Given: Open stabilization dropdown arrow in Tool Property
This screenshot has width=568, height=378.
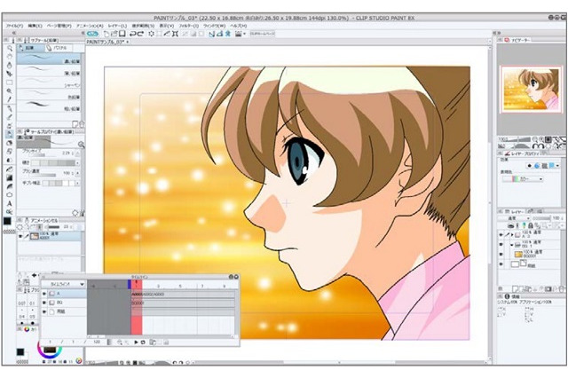Looking at the screenshot, I should tap(77, 183).
